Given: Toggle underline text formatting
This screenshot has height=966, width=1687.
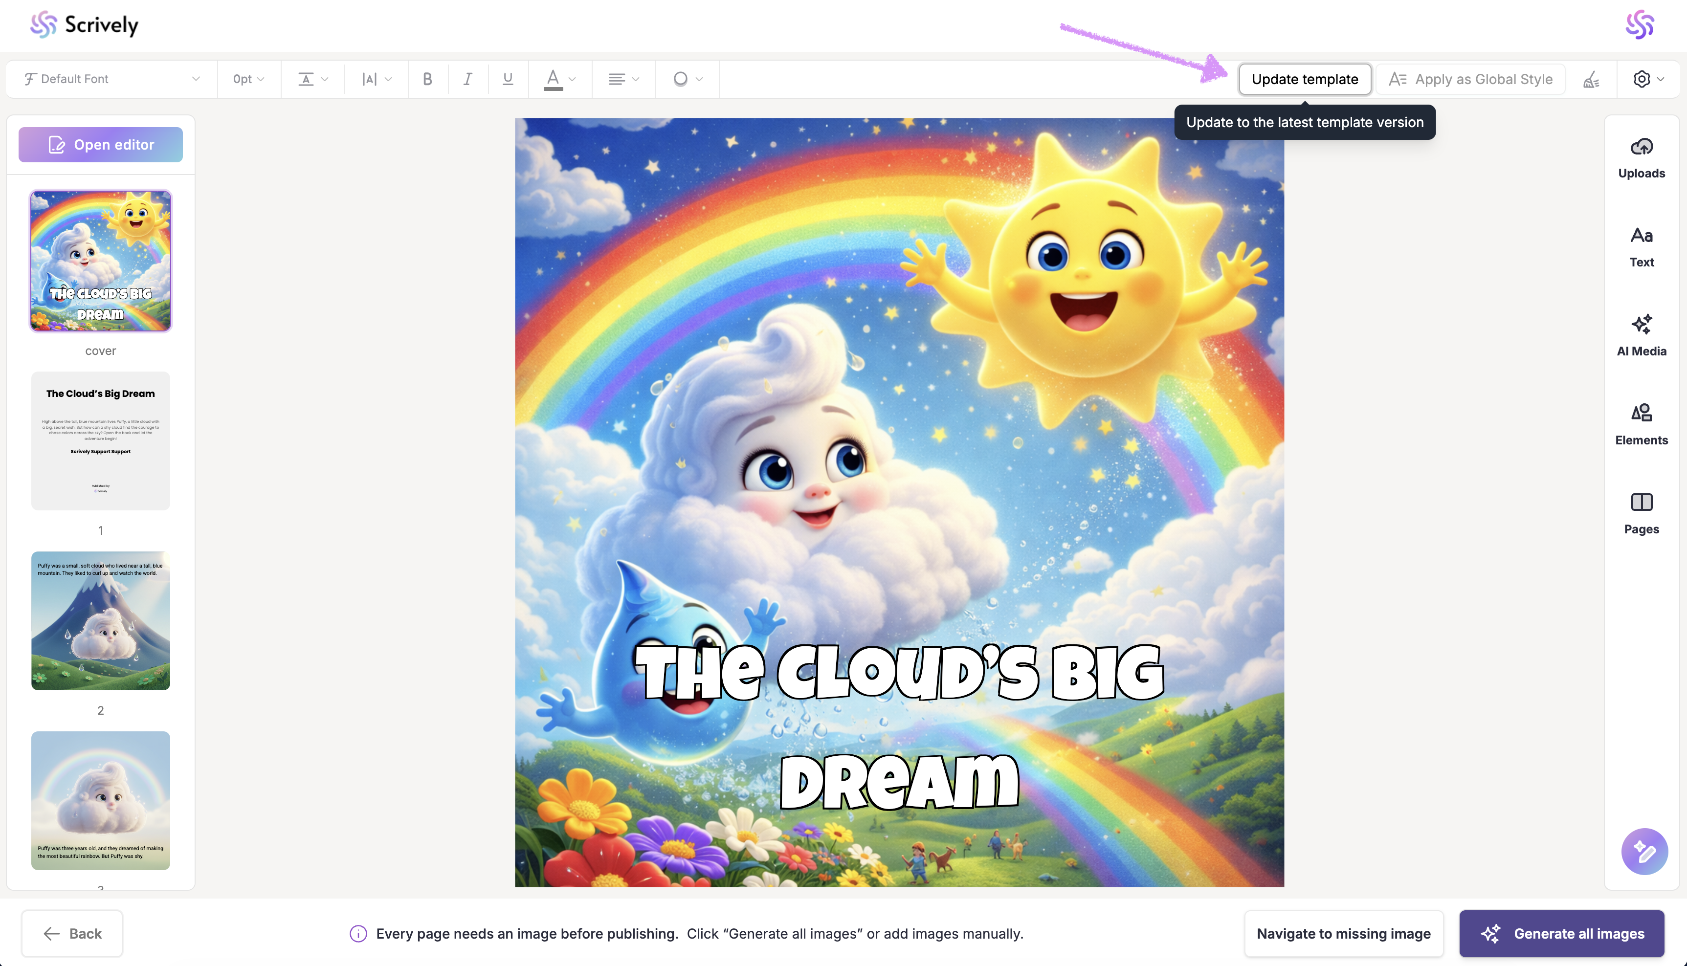Looking at the screenshot, I should pos(508,79).
